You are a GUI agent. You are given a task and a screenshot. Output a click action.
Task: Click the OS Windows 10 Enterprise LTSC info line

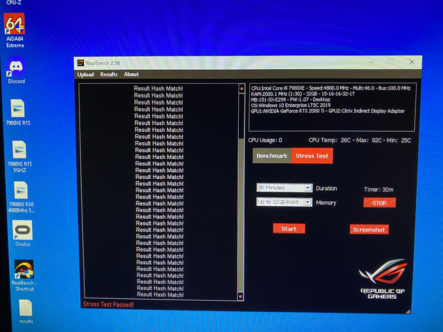click(x=291, y=105)
